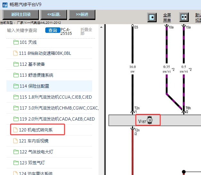Click folder icon beside 115 1.8升汽油发动机
201x175 pixels.
[x=16, y=97]
